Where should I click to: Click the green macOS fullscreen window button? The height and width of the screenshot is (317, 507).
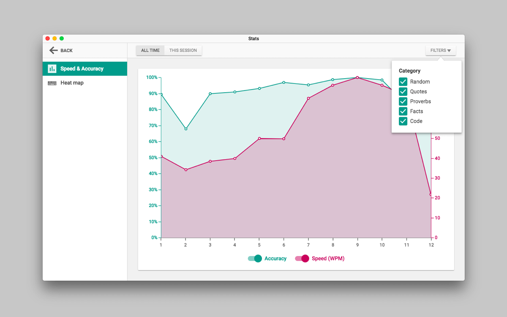[x=62, y=38]
